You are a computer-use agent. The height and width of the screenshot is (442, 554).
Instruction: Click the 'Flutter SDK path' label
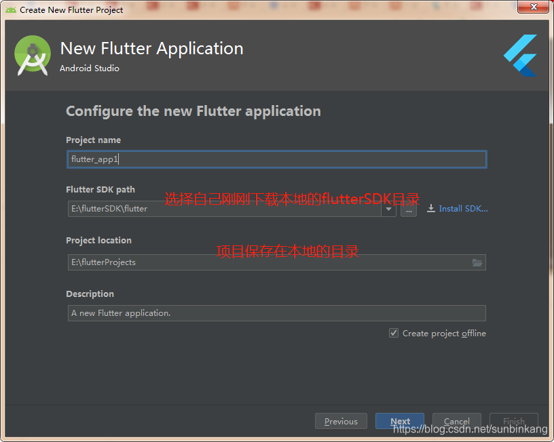[x=100, y=189]
